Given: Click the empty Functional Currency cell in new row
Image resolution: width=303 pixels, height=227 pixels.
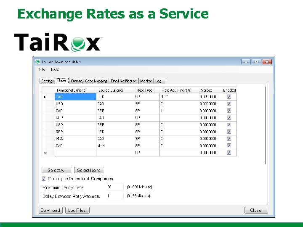Looking at the screenshot, I should (x=75, y=153).
